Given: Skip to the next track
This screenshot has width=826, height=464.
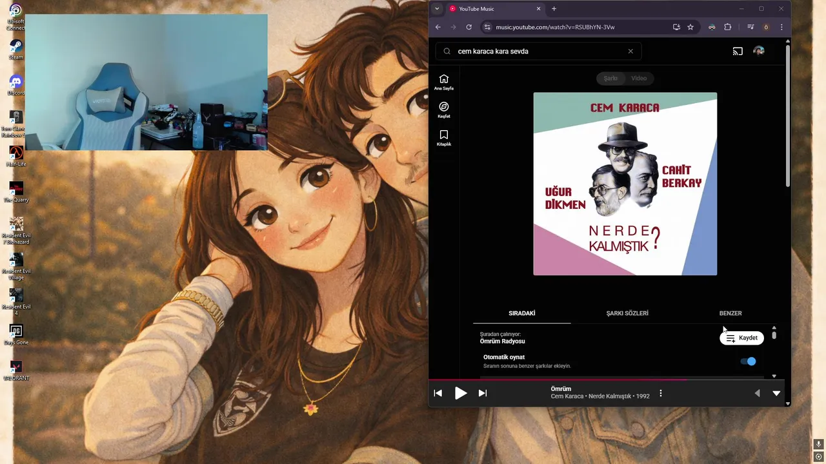Looking at the screenshot, I should [483, 393].
